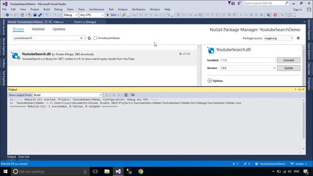Click the red prohibited-circle toolbar icon
Viewport: 313px width, 176px height.
click(x=275, y=15)
